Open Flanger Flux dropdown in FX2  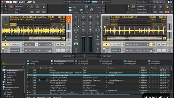[x=144, y=9]
